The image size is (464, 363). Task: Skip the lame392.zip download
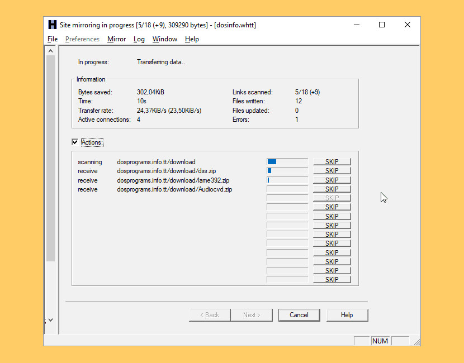(332, 180)
